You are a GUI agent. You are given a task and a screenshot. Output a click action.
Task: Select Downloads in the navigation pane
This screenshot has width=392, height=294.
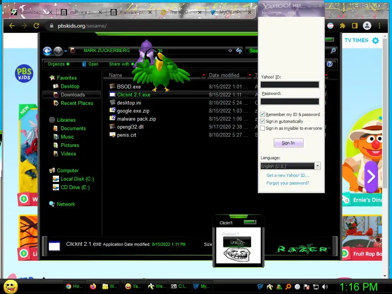(72, 95)
